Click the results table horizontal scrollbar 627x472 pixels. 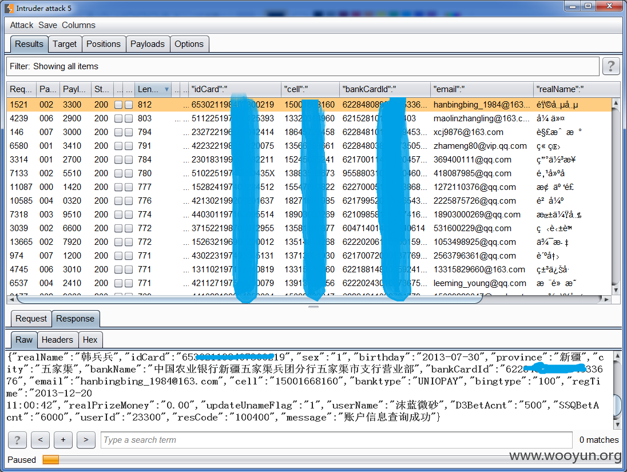308,299
